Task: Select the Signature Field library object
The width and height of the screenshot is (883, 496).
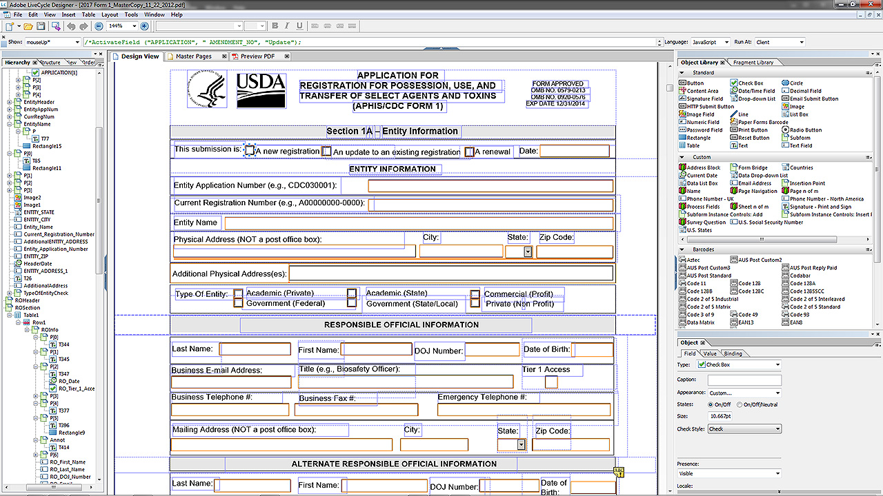Action: pos(704,99)
